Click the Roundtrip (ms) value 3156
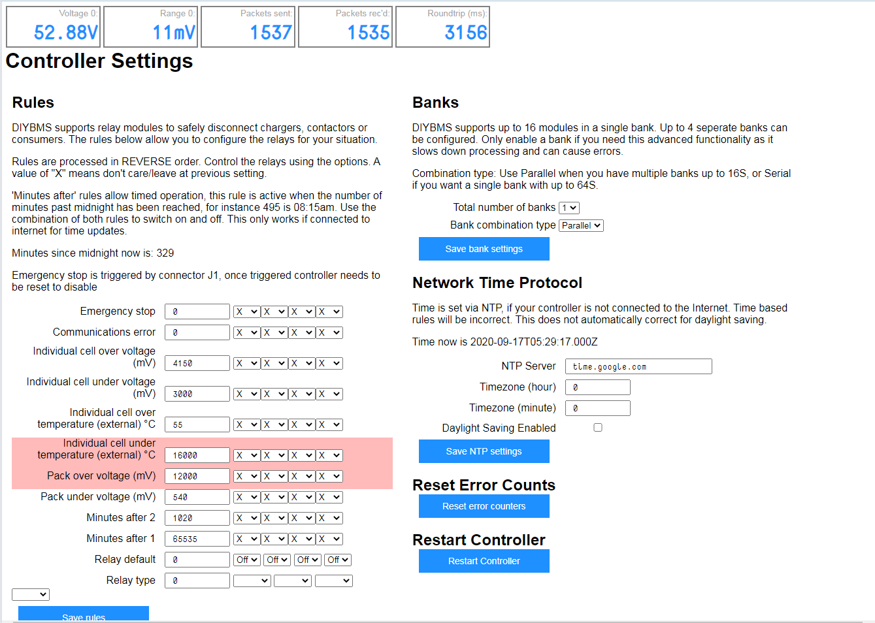Screen dimensions: 875x623 pos(466,33)
